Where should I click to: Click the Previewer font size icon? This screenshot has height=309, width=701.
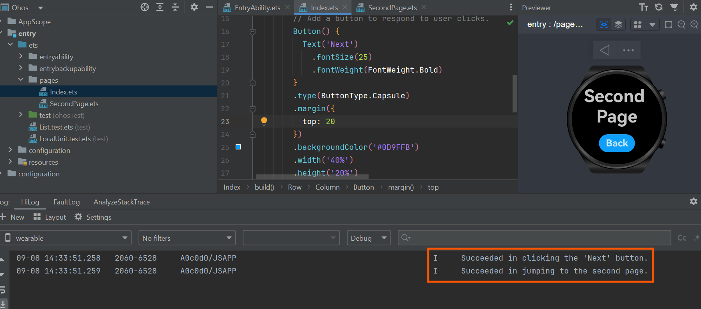click(644, 7)
